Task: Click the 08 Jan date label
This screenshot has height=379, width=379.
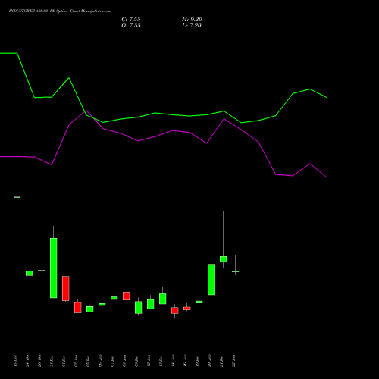Action: (x=124, y=361)
